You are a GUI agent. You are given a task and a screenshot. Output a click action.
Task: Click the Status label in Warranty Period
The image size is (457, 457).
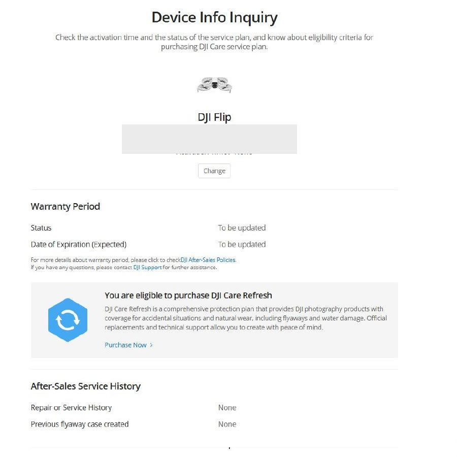[x=41, y=228]
